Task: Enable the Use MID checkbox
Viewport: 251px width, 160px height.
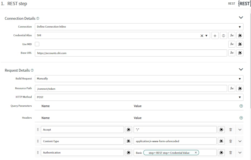Action: (37, 44)
